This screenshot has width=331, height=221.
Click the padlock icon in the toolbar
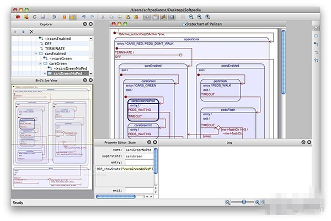[65, 17]
